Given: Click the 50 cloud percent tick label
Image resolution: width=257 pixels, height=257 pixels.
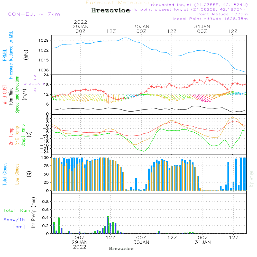Looking at the screenshot, I should click(x=46, y=174).
